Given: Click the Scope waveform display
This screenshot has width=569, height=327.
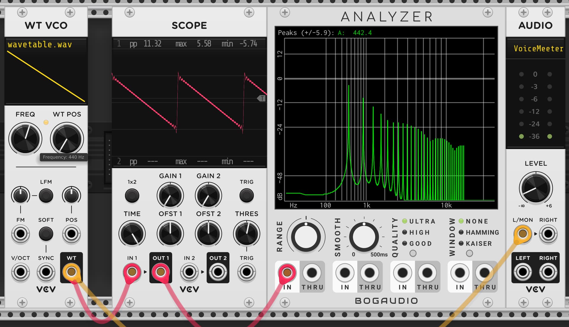Looking at the screenshot, I should click(189, 102).
